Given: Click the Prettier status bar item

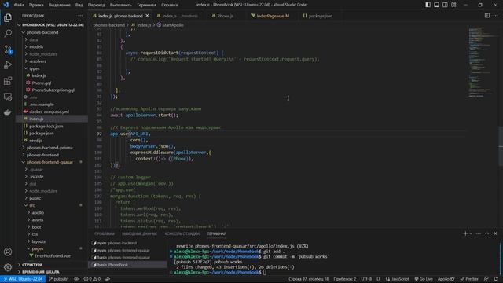Looking at the screenshot, I should tap(470, 279).
